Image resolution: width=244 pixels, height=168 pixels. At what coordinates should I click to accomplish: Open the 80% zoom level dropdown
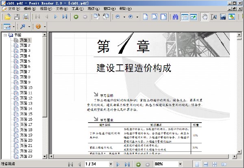point(180,164)
